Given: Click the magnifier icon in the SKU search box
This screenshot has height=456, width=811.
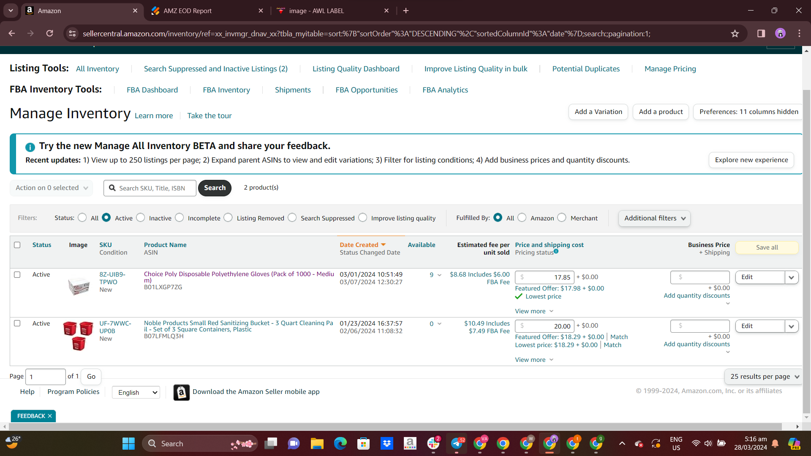Looking at the screenshot, I should pyautogui.click(x=112, y=188).
